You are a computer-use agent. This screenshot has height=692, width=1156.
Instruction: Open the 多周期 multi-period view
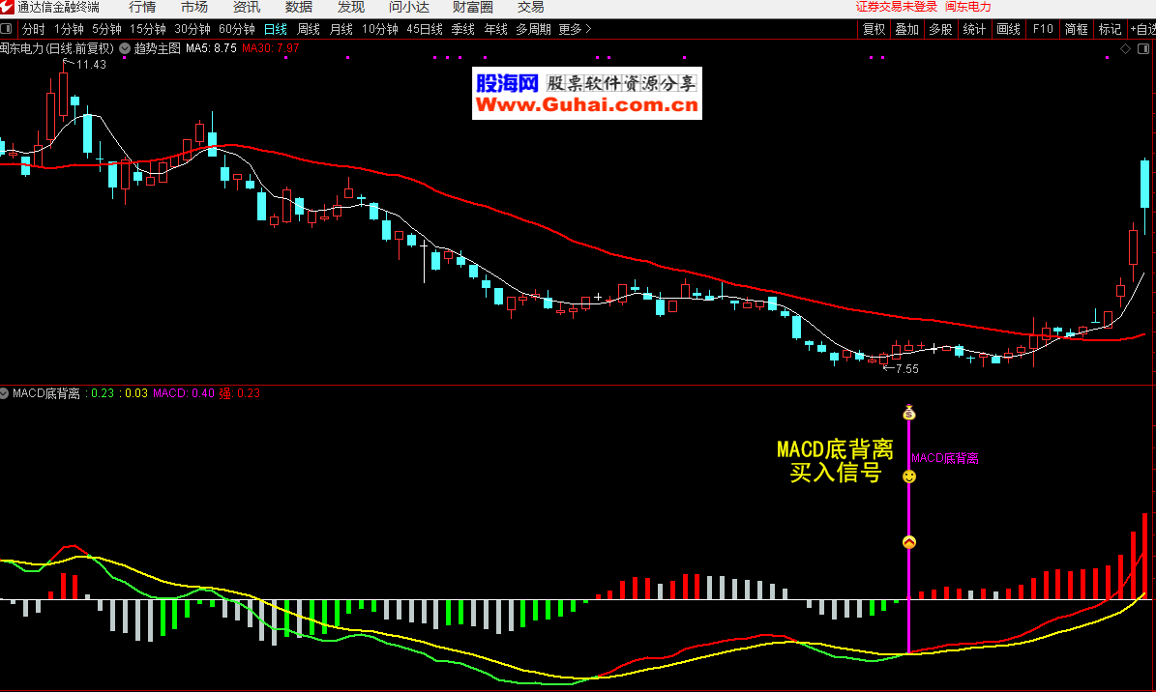tap(534, 30)
